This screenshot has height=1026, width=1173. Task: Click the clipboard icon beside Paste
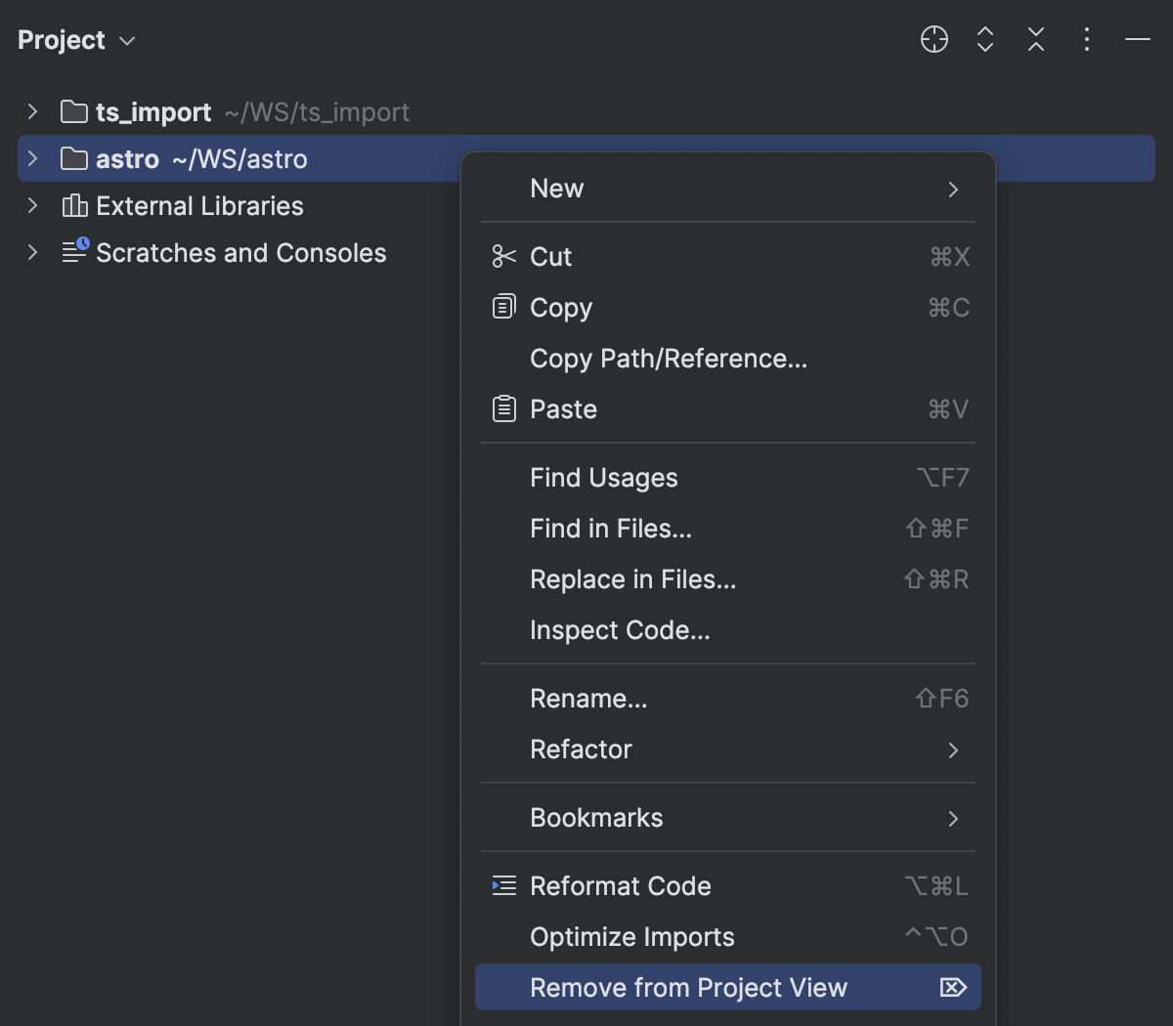coord(503,408)
